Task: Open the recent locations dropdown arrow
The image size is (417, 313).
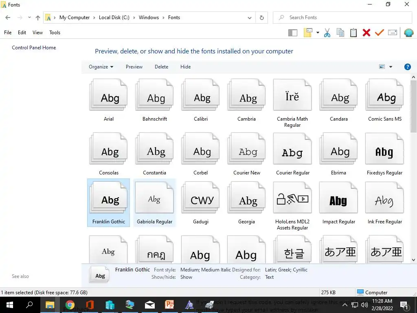Action: click(x=29, y=18)
